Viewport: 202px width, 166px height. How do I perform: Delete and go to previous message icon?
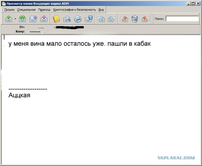tap(124, 19)
